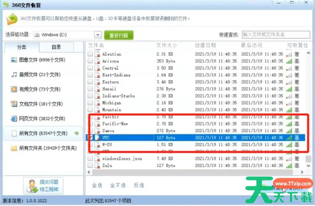This screenshot has width=315, height=206.
Task: Click the green arrow beside 所有文件
Action: point(77,133)
